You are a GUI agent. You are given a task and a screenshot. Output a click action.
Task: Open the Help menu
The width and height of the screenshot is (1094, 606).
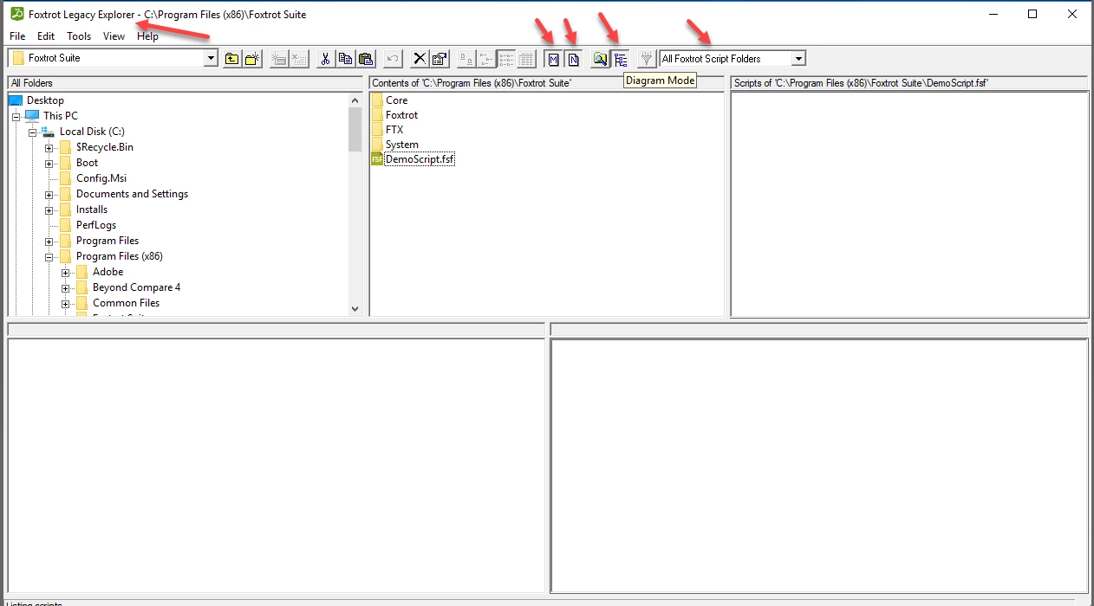click(147, 36)
